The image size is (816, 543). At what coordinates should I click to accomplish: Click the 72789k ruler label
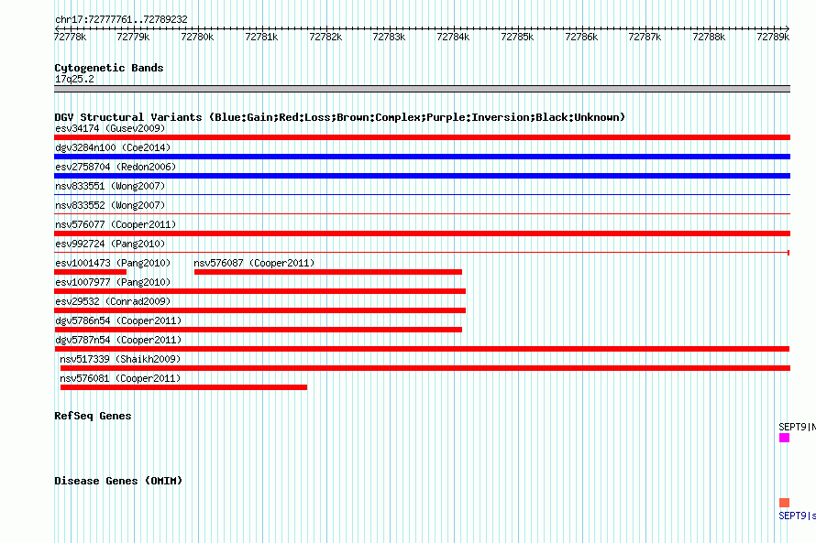click(773, 37)
